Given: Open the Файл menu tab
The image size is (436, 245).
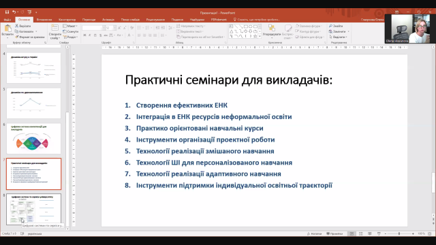Looking at the screenshot, I should tap(7, 20).
